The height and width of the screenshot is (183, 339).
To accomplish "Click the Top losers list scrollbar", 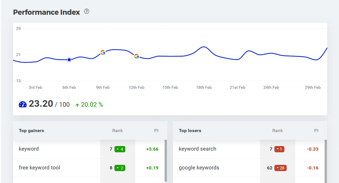I will point(326,161).
